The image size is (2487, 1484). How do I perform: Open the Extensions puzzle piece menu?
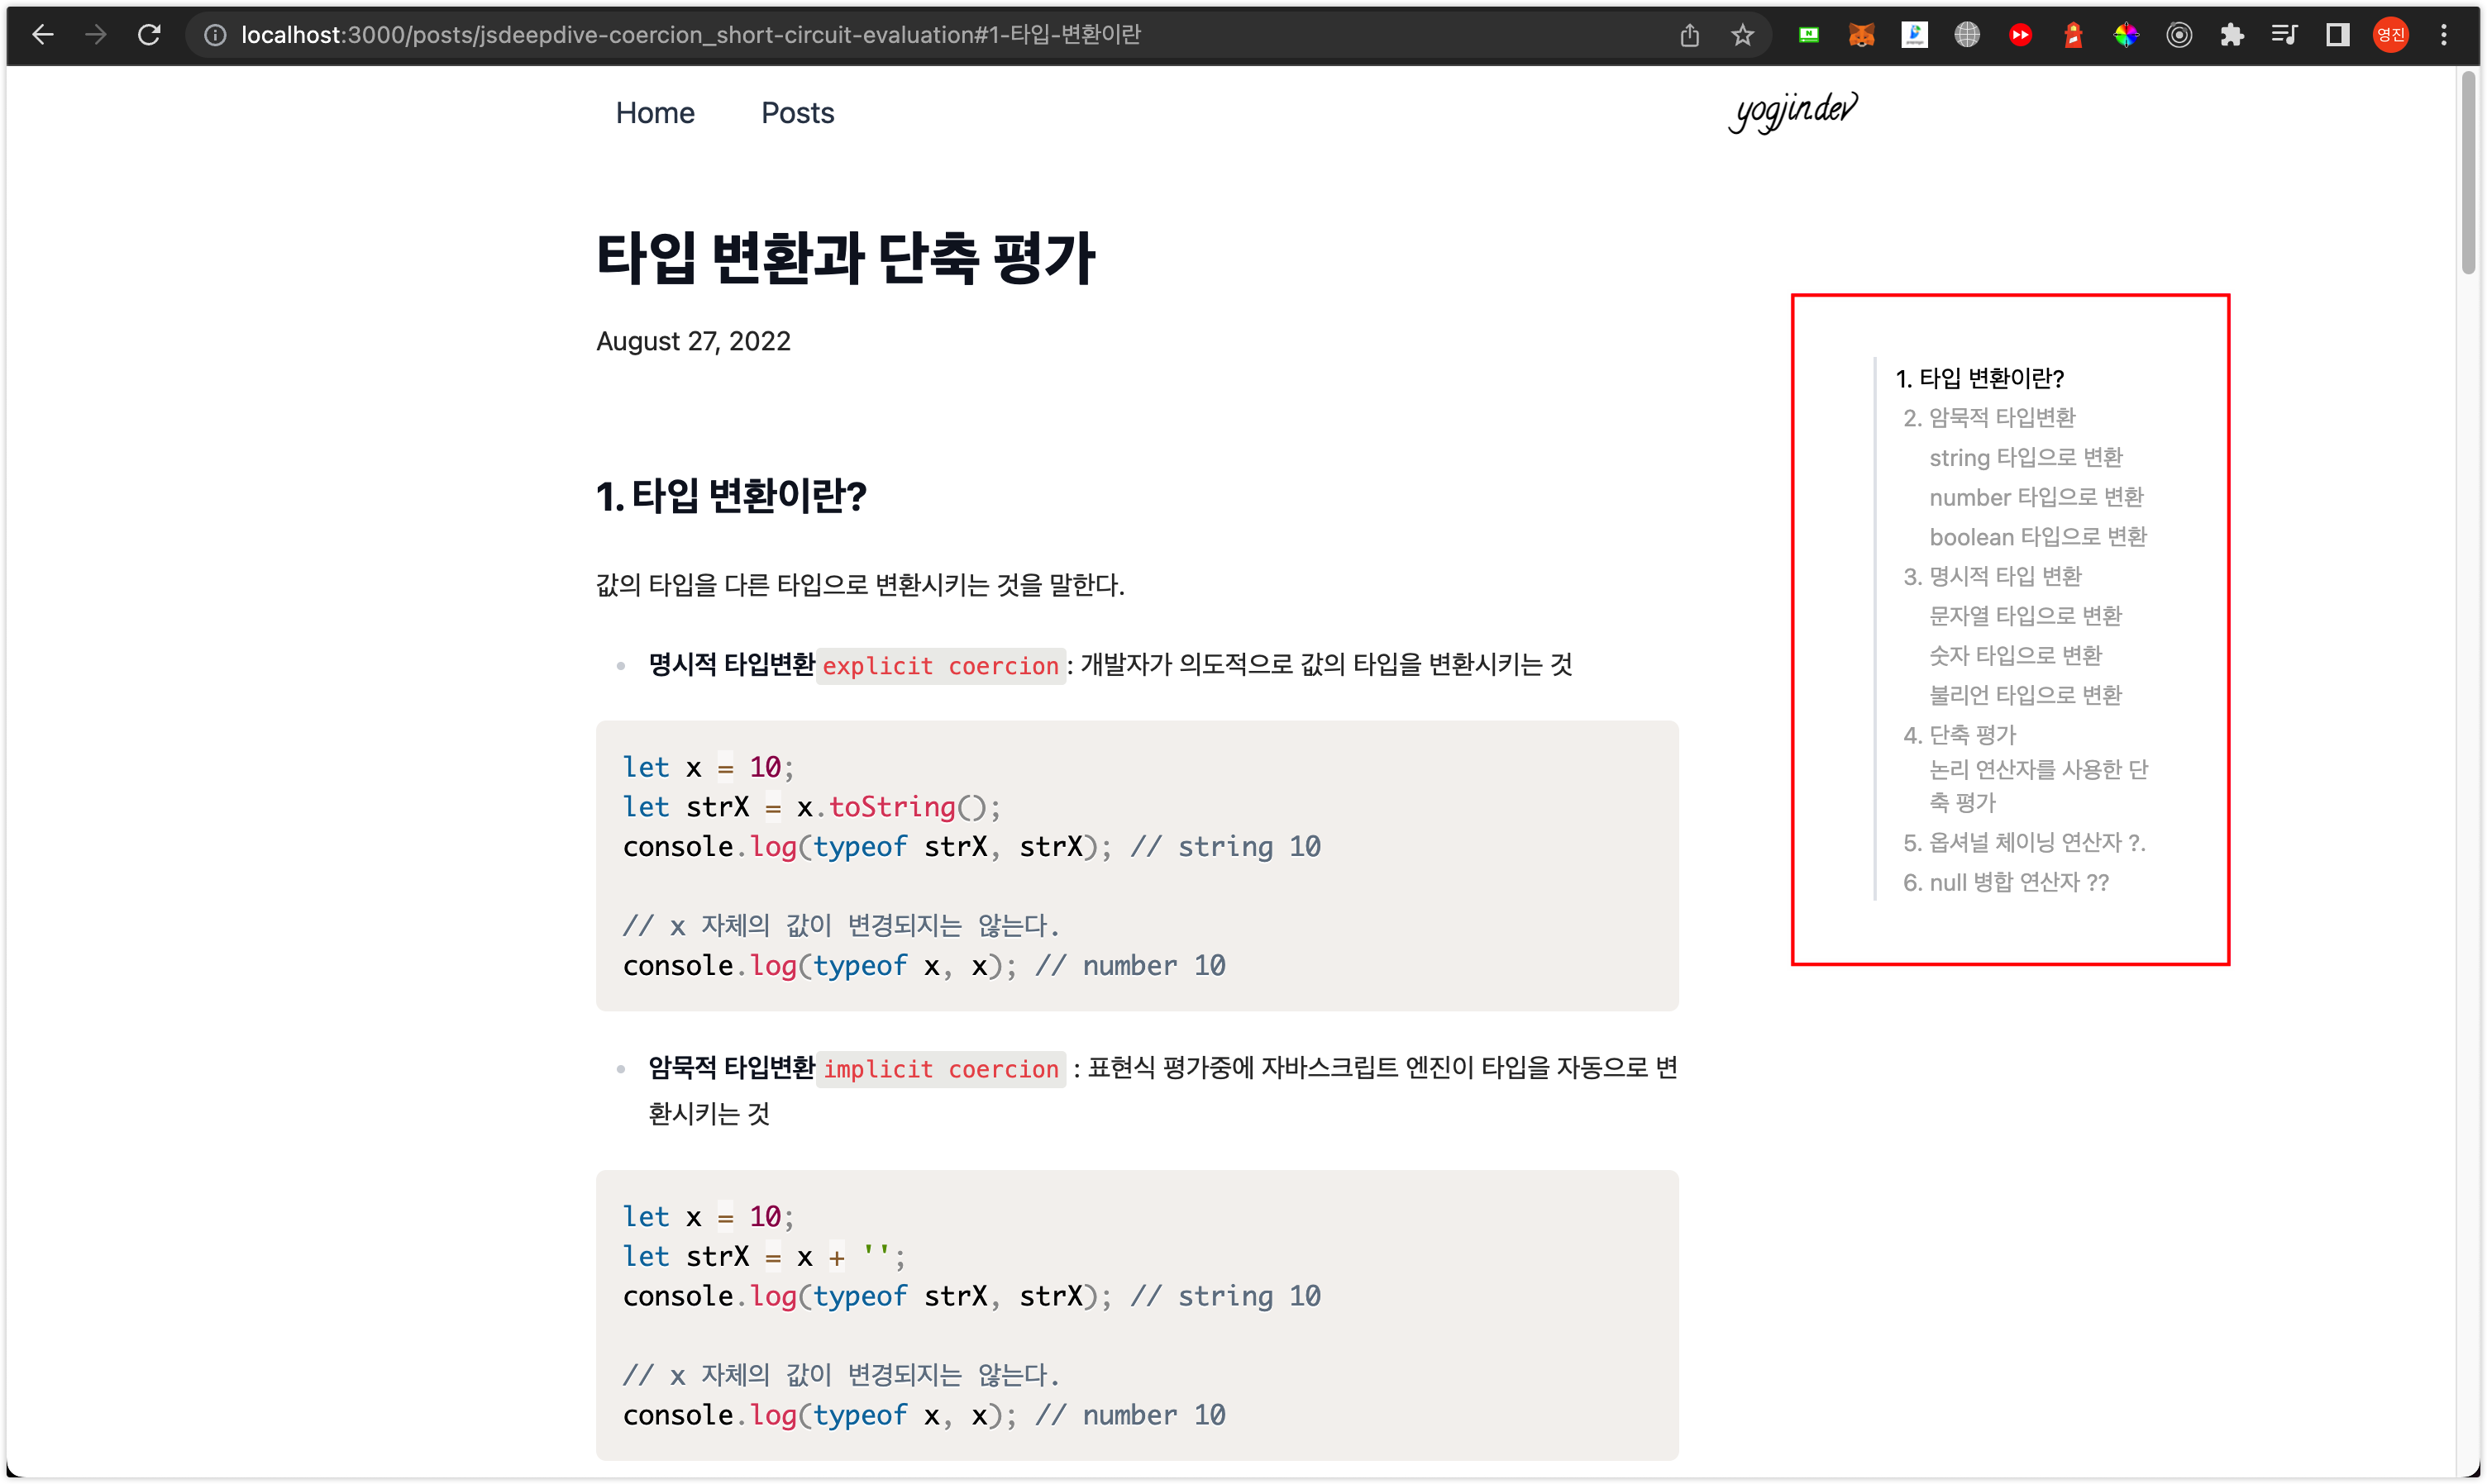(2232, 35)
